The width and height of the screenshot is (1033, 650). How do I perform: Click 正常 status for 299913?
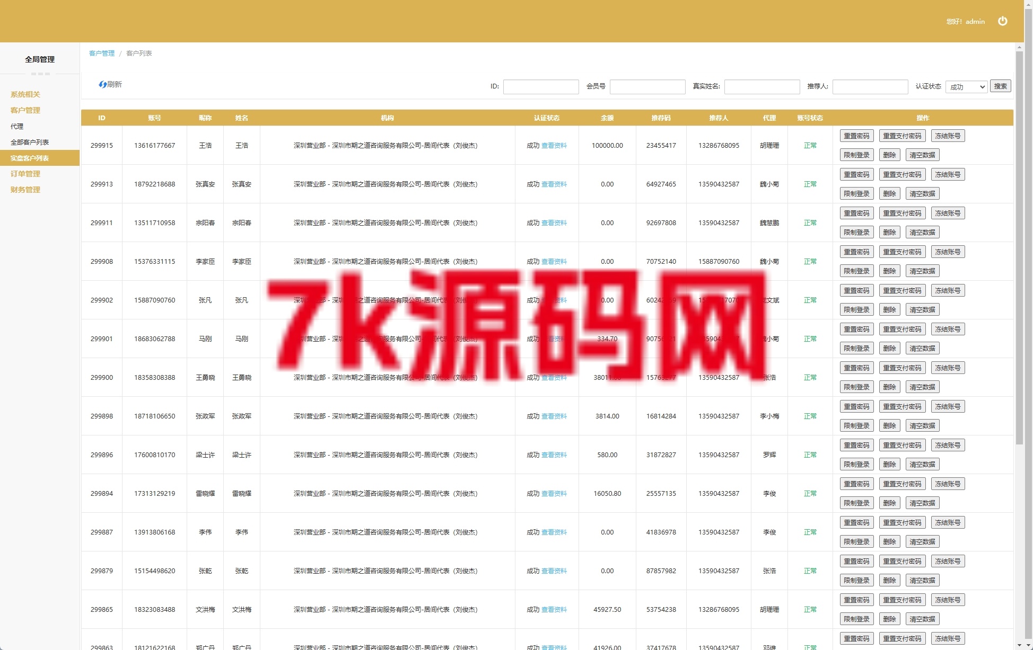(x=810, y=184)
